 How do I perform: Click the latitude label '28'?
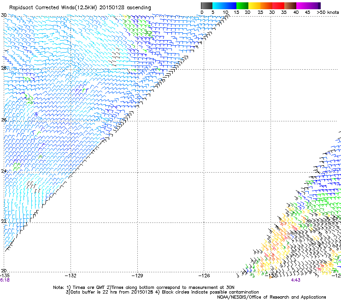pos(4,68)
